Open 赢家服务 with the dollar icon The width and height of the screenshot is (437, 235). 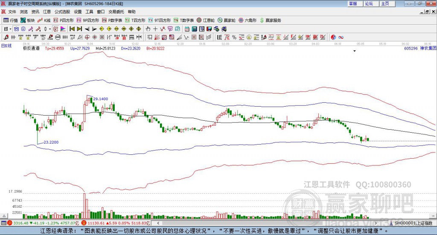click(270, 20)
